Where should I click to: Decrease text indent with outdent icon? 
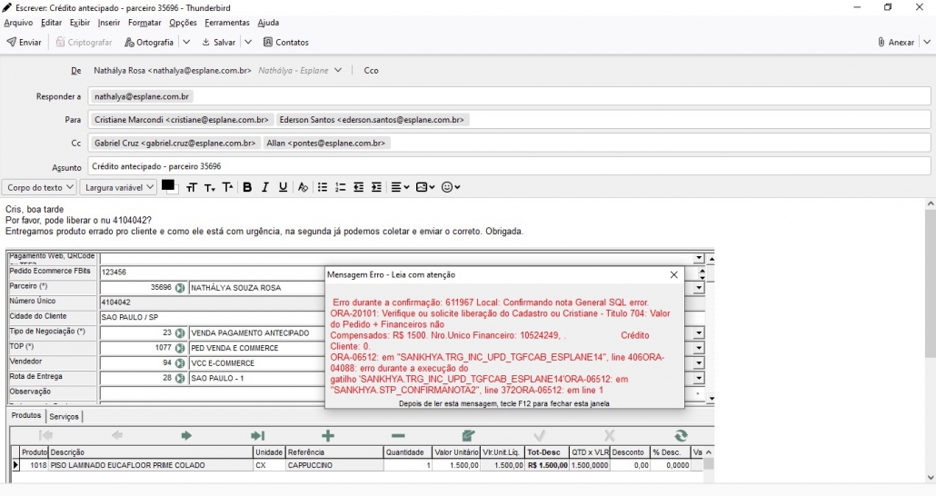[x=359, y=187]
